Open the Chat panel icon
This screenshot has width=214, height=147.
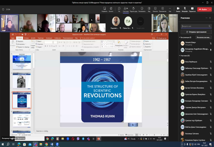[119, 9]
